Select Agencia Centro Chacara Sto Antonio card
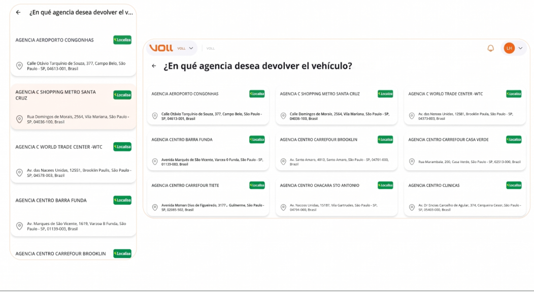The image size is (534, 293). 337,197
